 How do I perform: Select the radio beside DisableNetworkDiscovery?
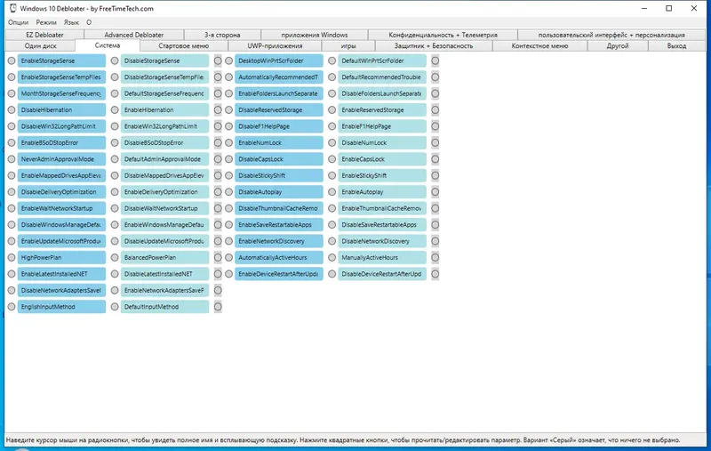(332, 241)
